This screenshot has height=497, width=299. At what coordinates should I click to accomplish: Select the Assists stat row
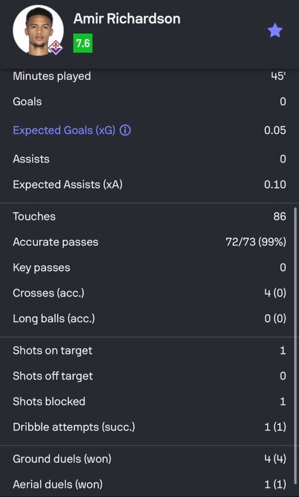149,159
